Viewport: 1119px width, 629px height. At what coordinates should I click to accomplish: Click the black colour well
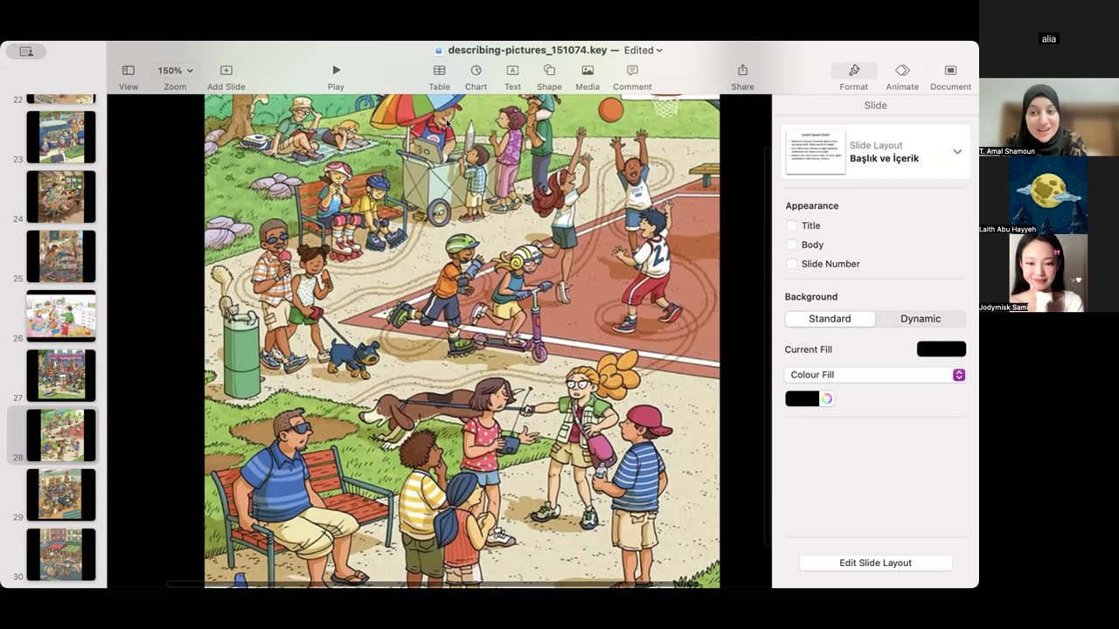(x=802, y=398)
